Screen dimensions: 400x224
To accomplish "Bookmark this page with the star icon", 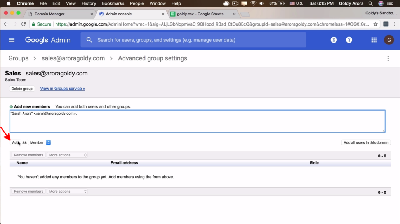I will 376,24.
